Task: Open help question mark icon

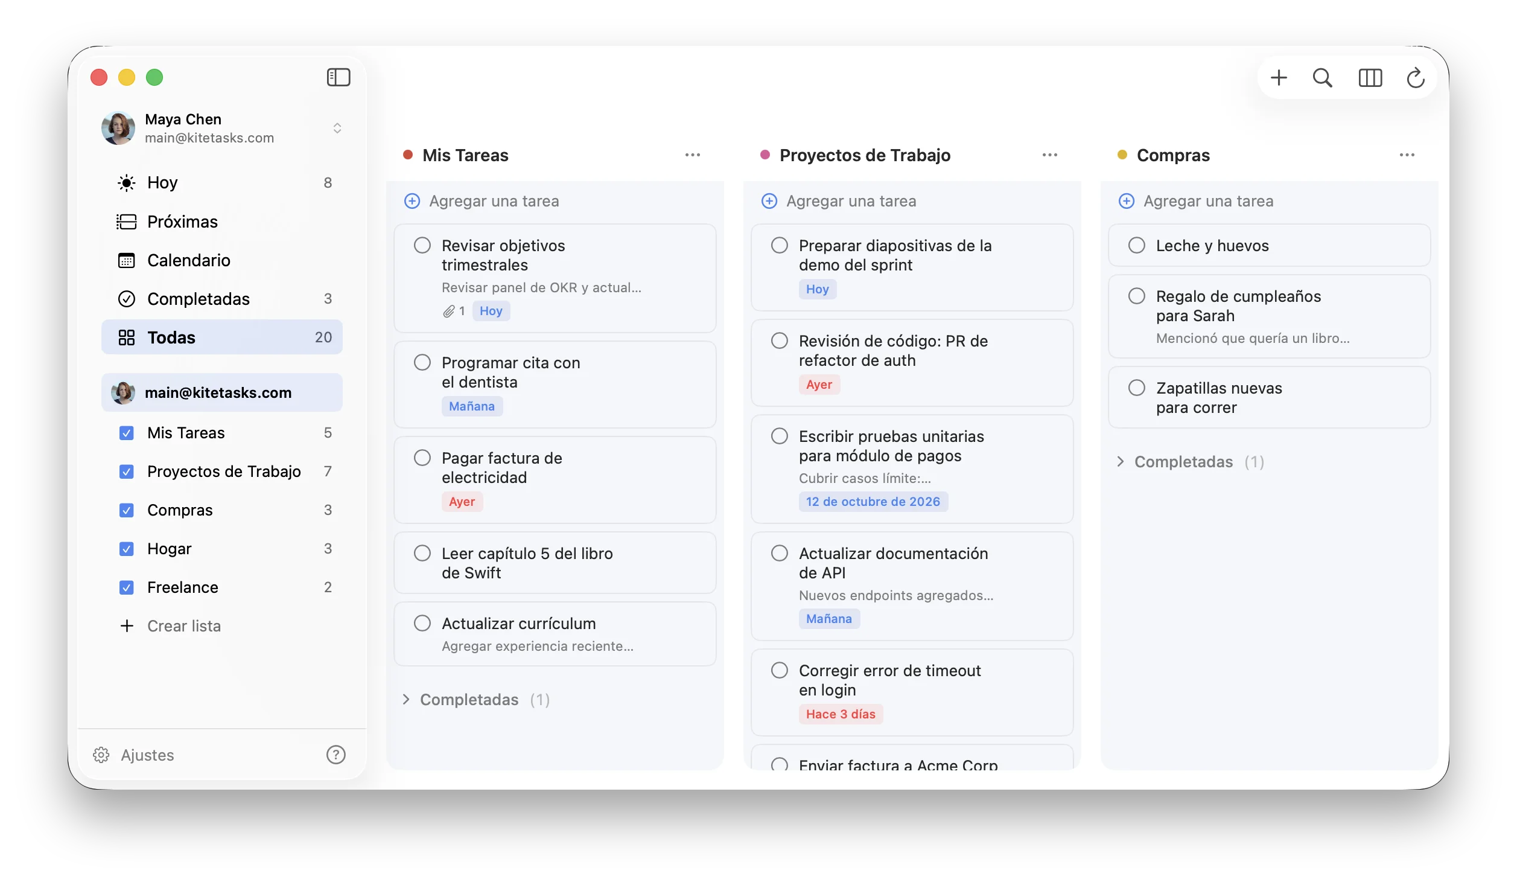Action: click(x=336, y=755)
